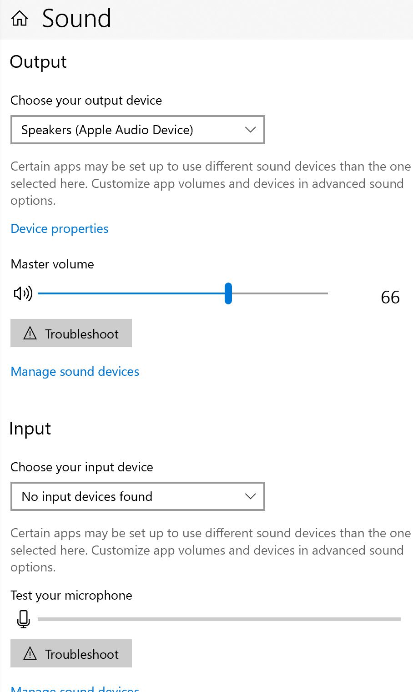Click the blue filled part of volume track
This screenshot has height=692, width=413.
coord(131,293)
